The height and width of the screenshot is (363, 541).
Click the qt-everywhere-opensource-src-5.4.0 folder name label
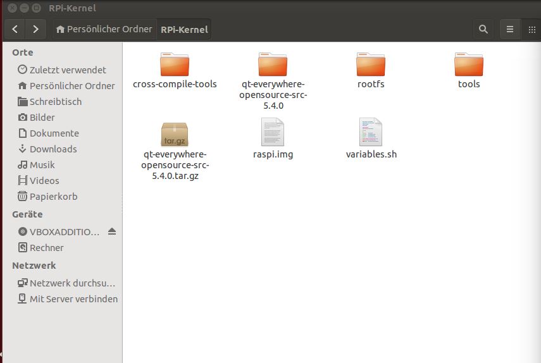tap(273, 95)
